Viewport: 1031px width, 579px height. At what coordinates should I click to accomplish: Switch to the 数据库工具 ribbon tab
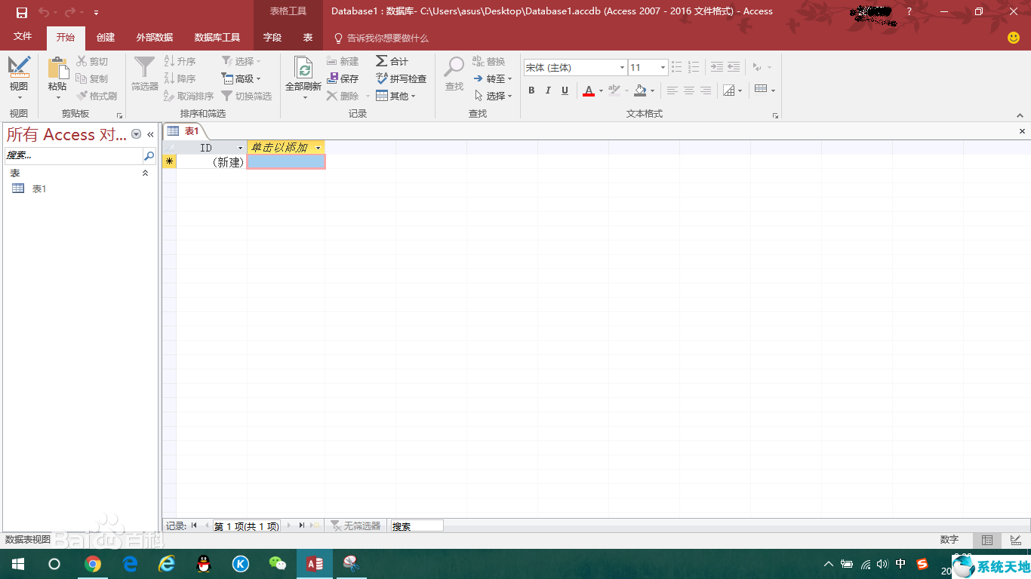[217, 37]
